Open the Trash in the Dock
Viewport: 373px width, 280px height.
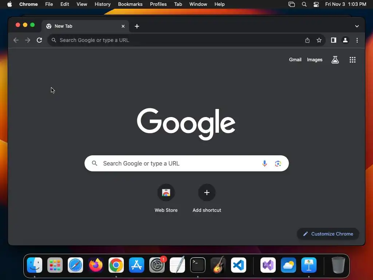pyautogui.click(x=338, y=265)
